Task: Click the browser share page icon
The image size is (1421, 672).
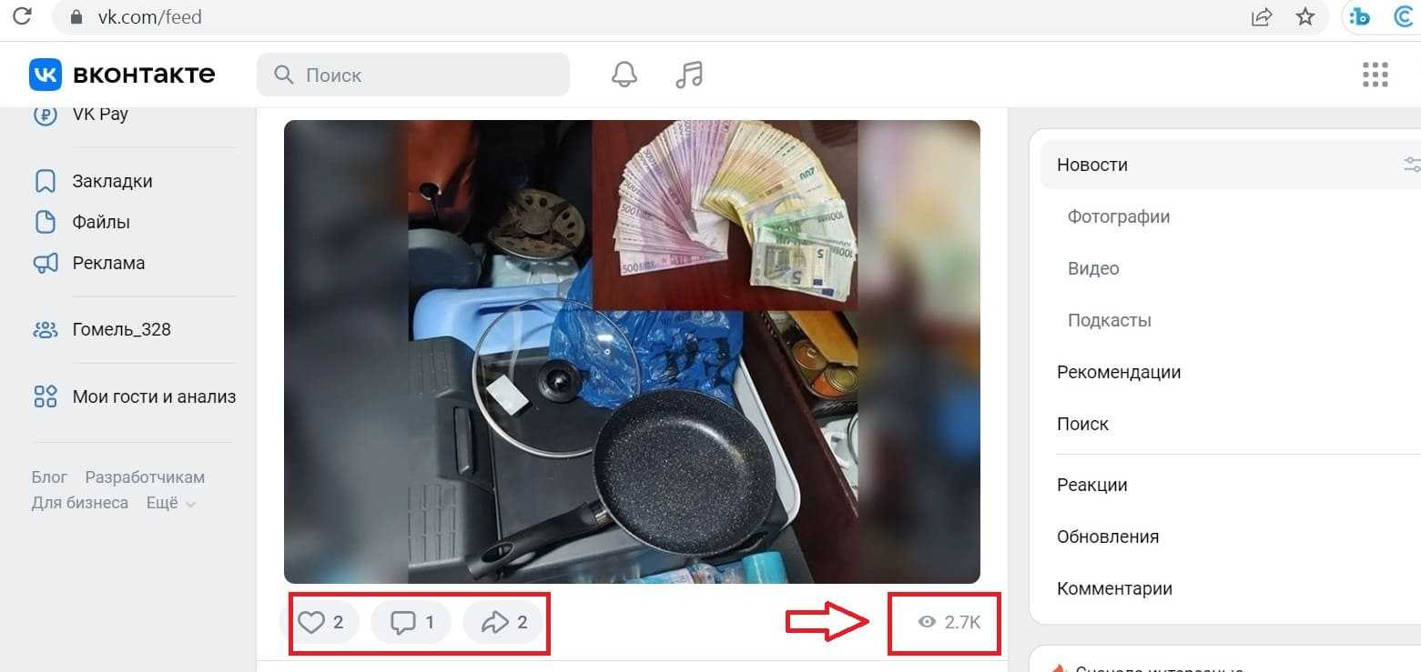Action: point(1262,16)
